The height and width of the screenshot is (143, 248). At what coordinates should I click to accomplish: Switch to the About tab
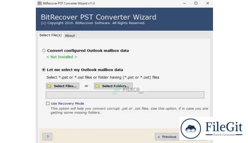70,35
